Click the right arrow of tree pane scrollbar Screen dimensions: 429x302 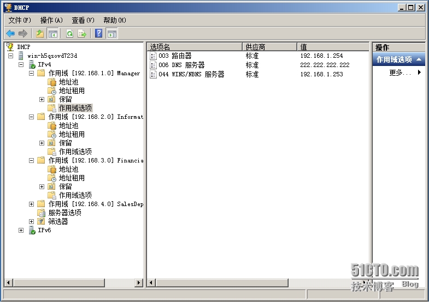[139, 282]
